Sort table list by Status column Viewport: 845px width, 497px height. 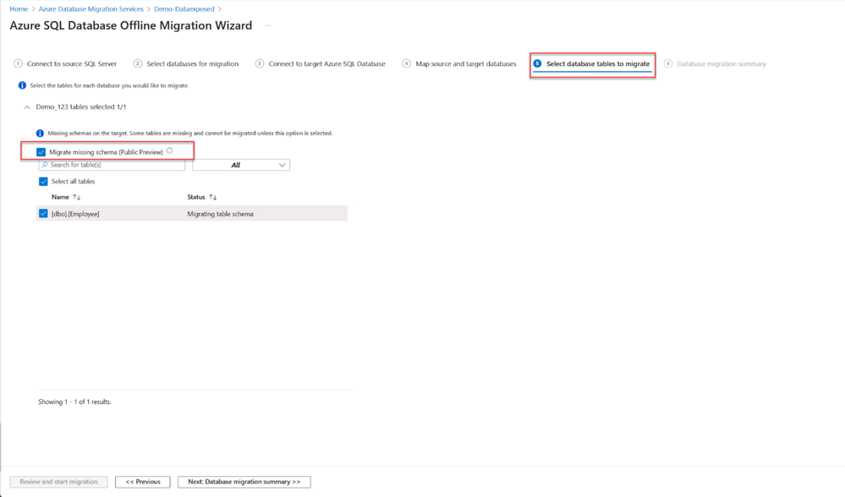(202, 197)
